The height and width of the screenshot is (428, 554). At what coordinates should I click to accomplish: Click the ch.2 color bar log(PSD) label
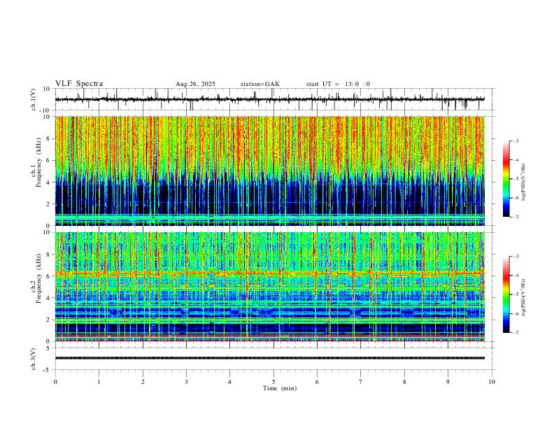(x=524, y=297)
